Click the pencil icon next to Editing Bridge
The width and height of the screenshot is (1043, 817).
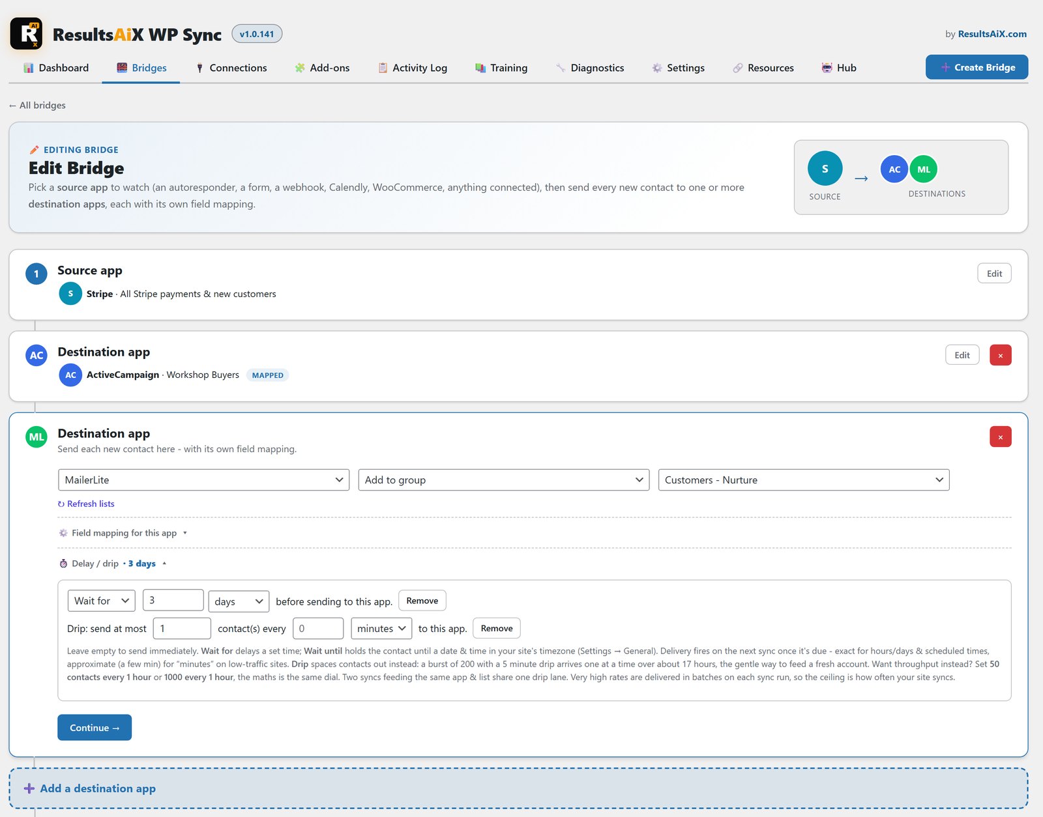(x=34, y=150)
